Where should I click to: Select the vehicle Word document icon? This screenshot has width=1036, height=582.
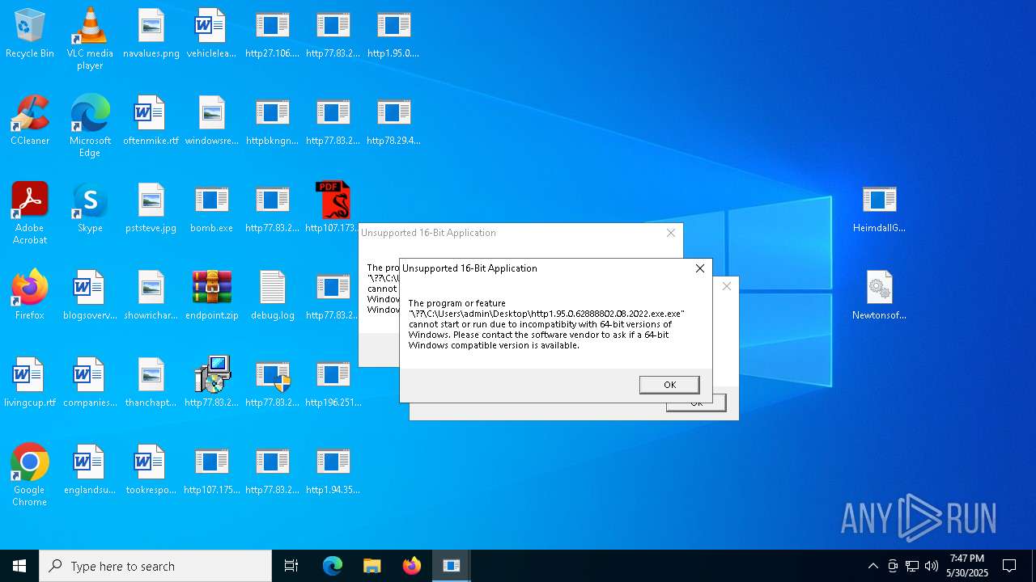212,34
